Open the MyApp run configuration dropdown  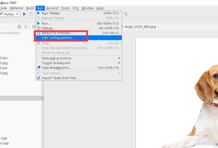10,14
